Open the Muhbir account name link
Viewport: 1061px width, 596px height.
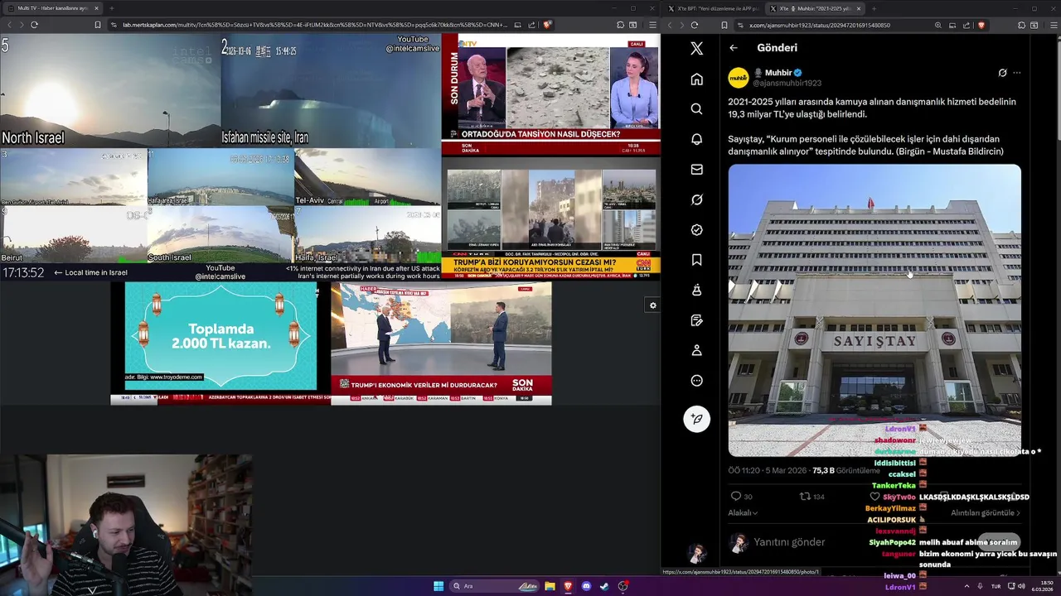[778, 73]
